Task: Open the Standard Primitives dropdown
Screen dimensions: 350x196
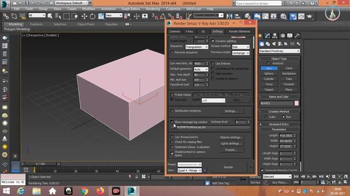Action: (x=279, y=51)
